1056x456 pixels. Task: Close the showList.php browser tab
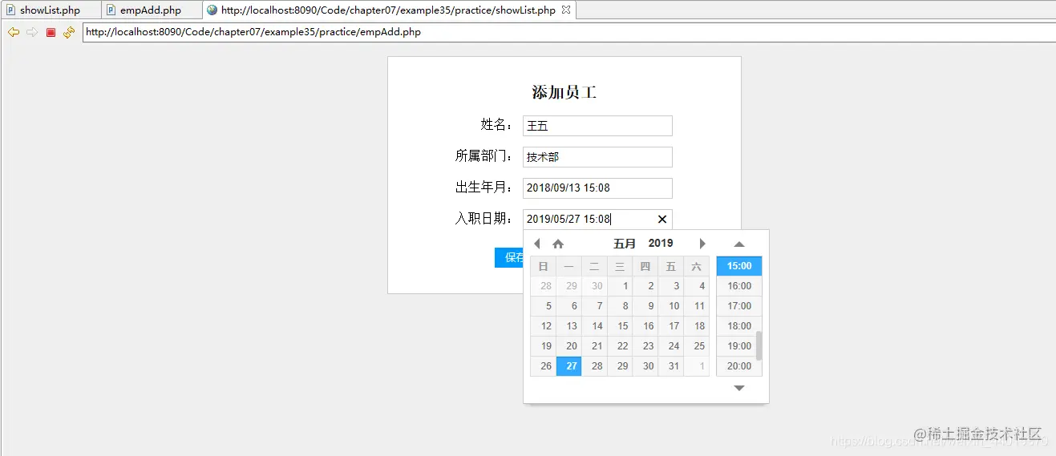(565, 10)
